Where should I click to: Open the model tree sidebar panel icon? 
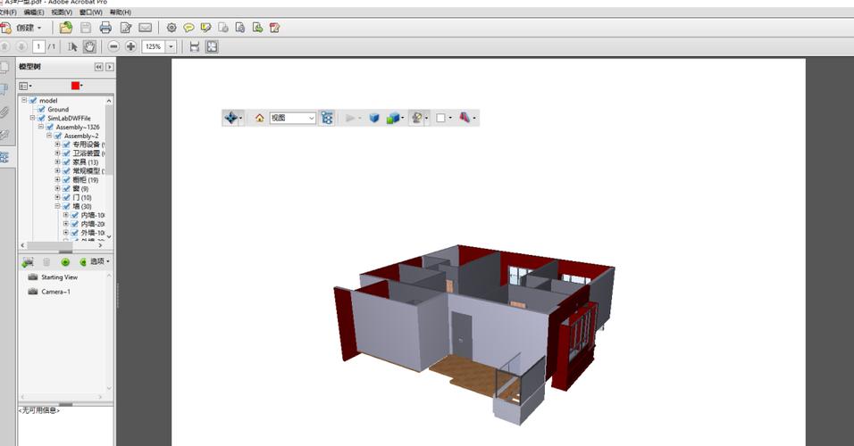pos(4,158)
